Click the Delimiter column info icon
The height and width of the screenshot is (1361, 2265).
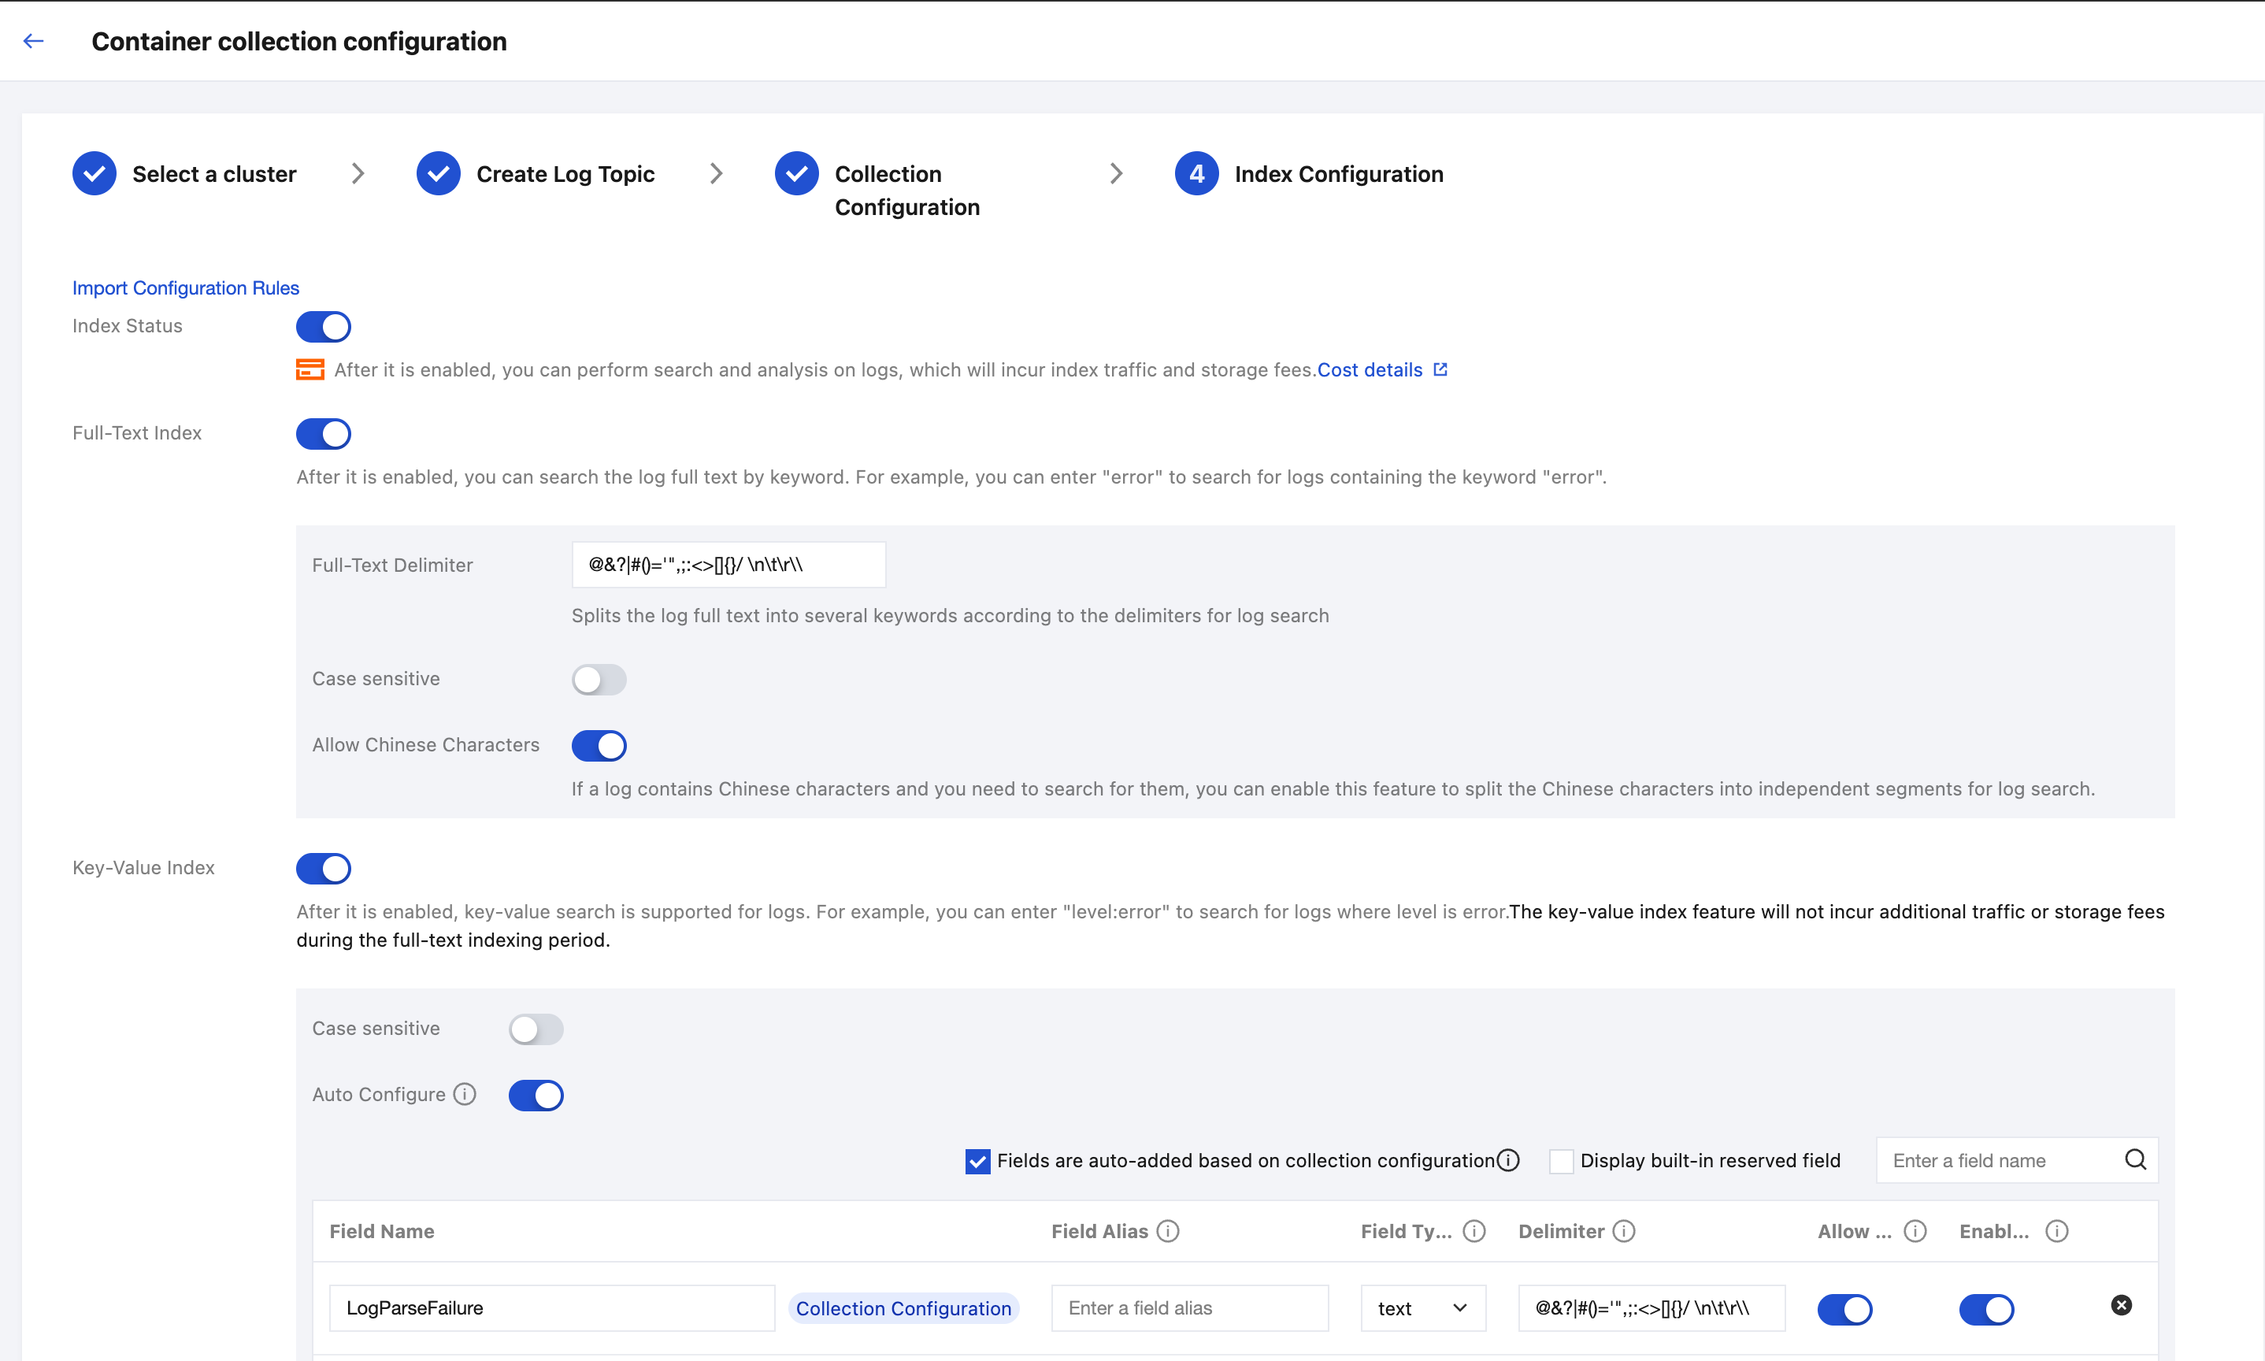tap(1624, 1231)
